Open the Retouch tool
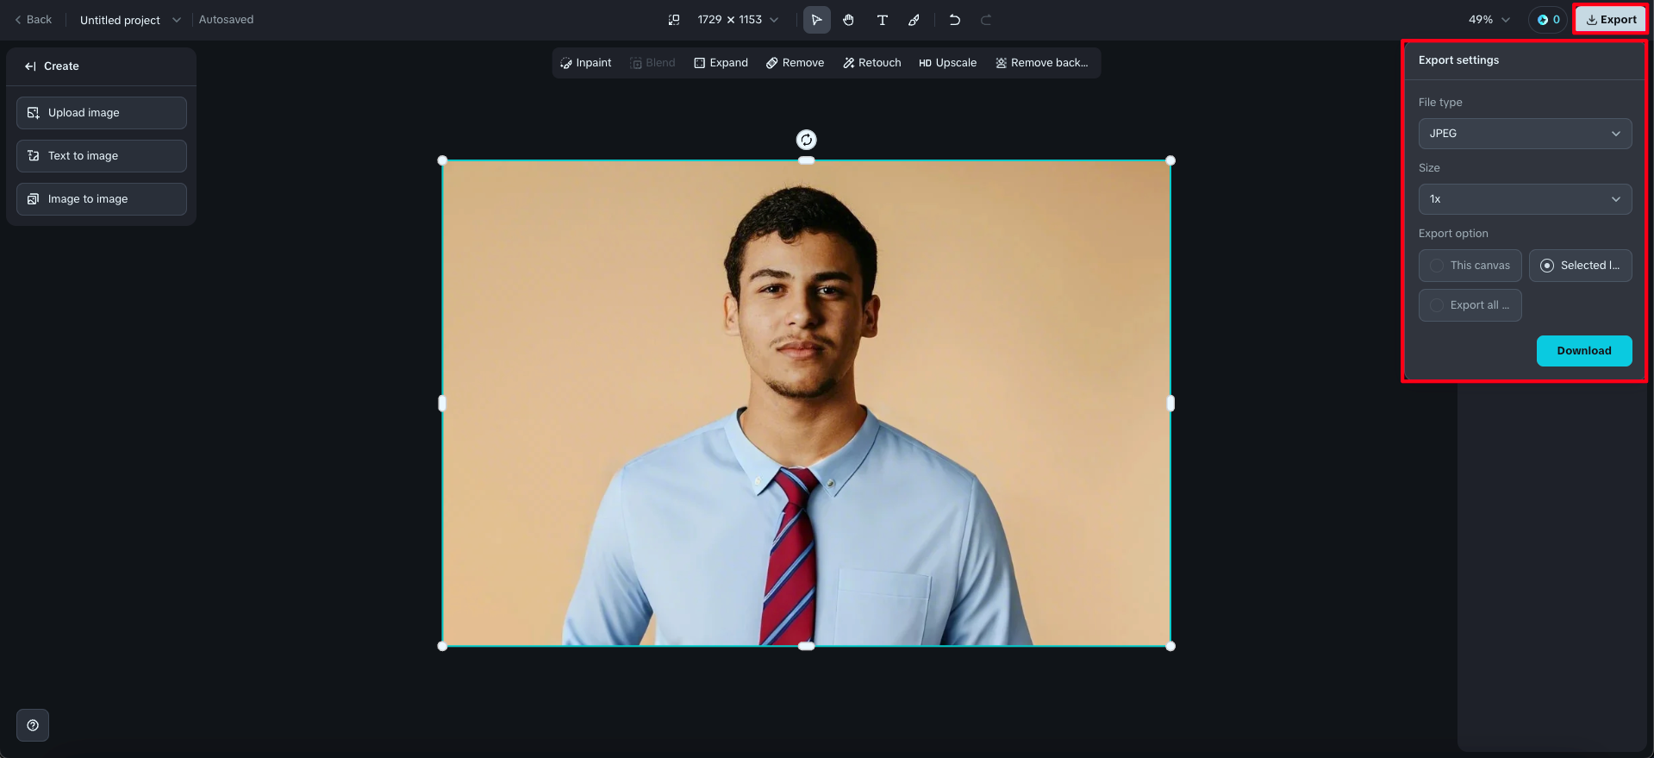The height and width of the screenshot is (758, 1654). tap(871, 63)
